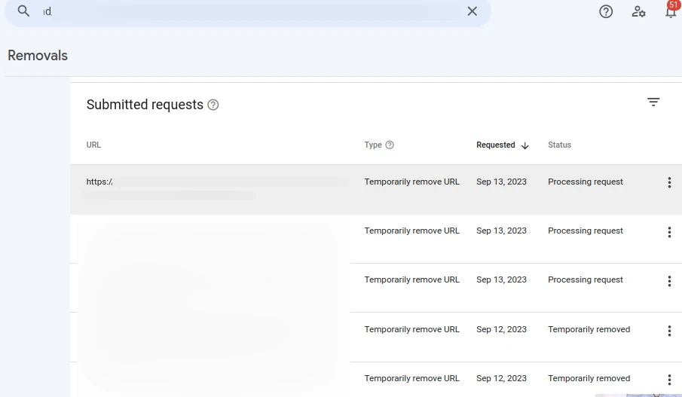
Task: Open more options for second request row
Action: pyautogui.click(x=669, y=232)
